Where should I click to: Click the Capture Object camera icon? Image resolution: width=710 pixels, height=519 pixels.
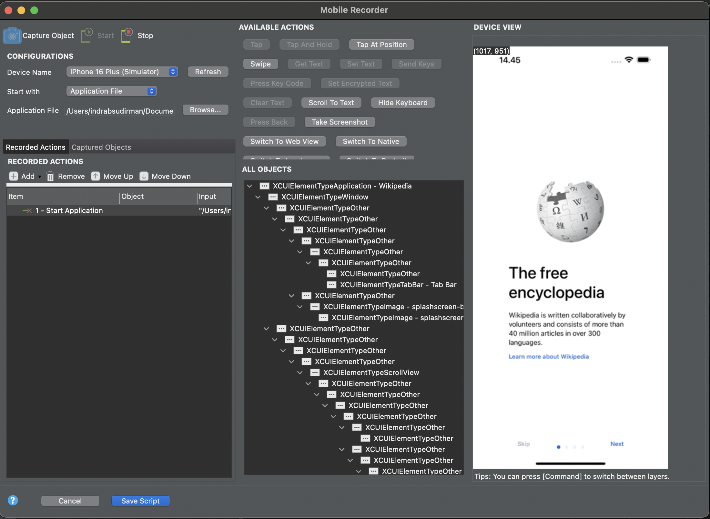pyautogui.click(x=12, y=36)
